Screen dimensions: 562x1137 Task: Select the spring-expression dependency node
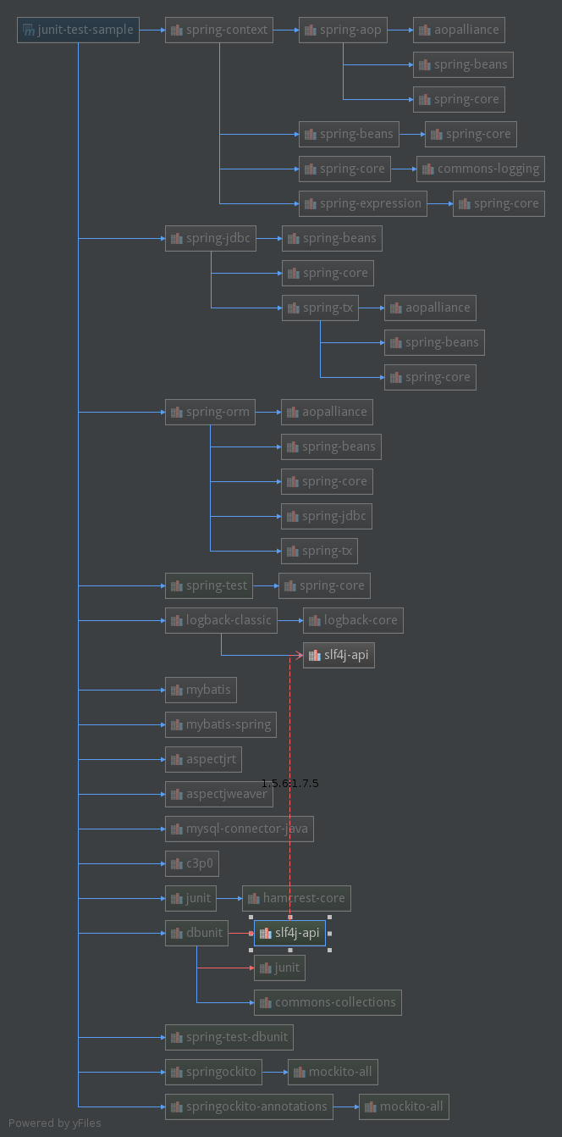(363, 203)
